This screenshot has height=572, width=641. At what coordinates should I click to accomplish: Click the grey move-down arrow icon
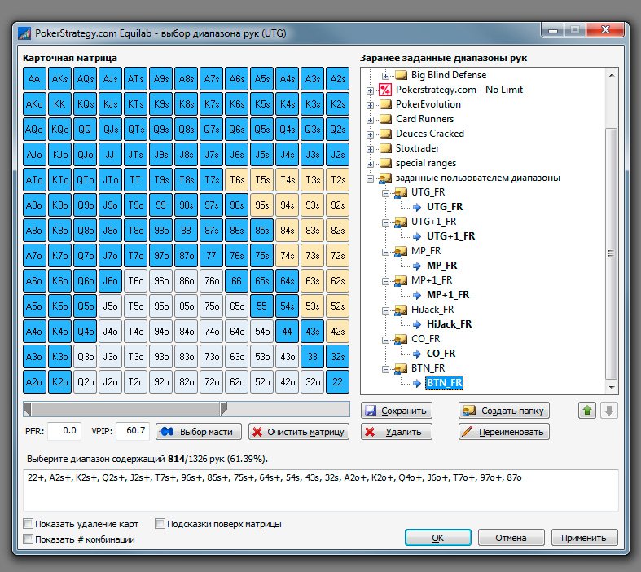click(x=608, y=410)
